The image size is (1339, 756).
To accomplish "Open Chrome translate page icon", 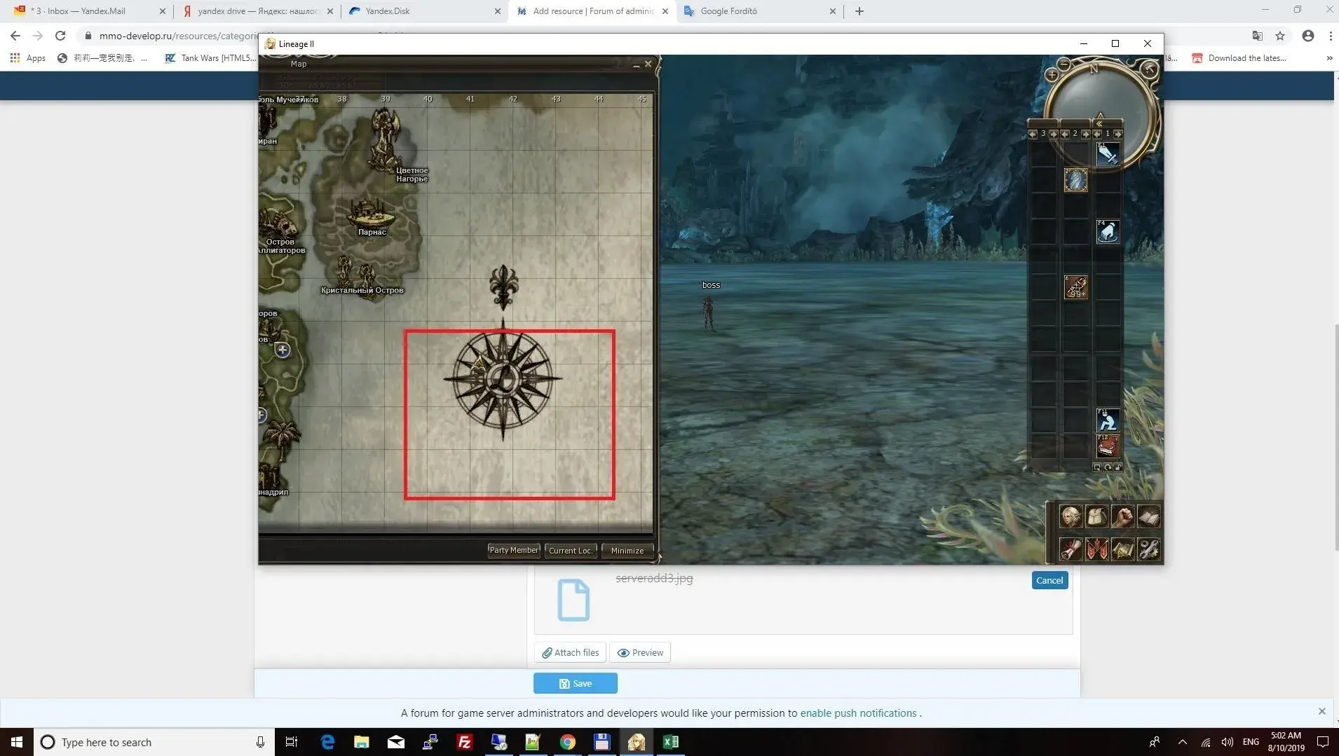I will [x=1257, y=36].
